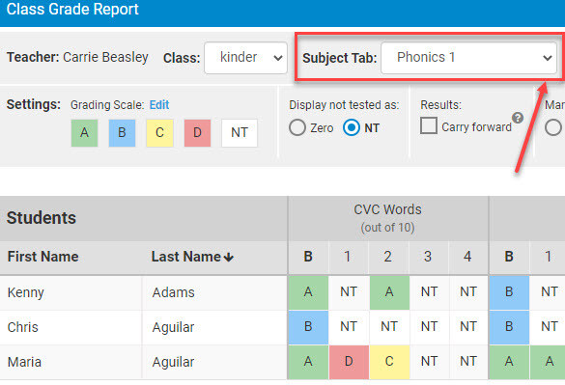
Task: Click the Last Name sort arrow icon
Action: click(x=229, y=258)
